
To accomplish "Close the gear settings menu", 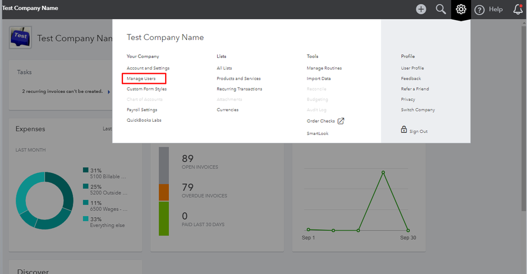I will (461, 9).
